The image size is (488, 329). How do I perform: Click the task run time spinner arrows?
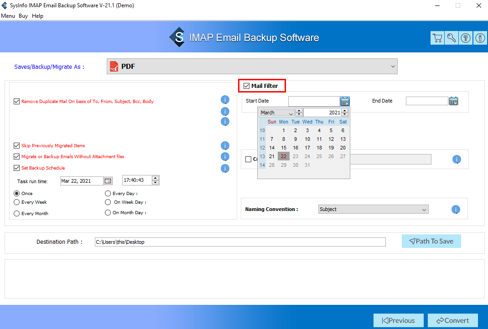(x=156, y=180)
